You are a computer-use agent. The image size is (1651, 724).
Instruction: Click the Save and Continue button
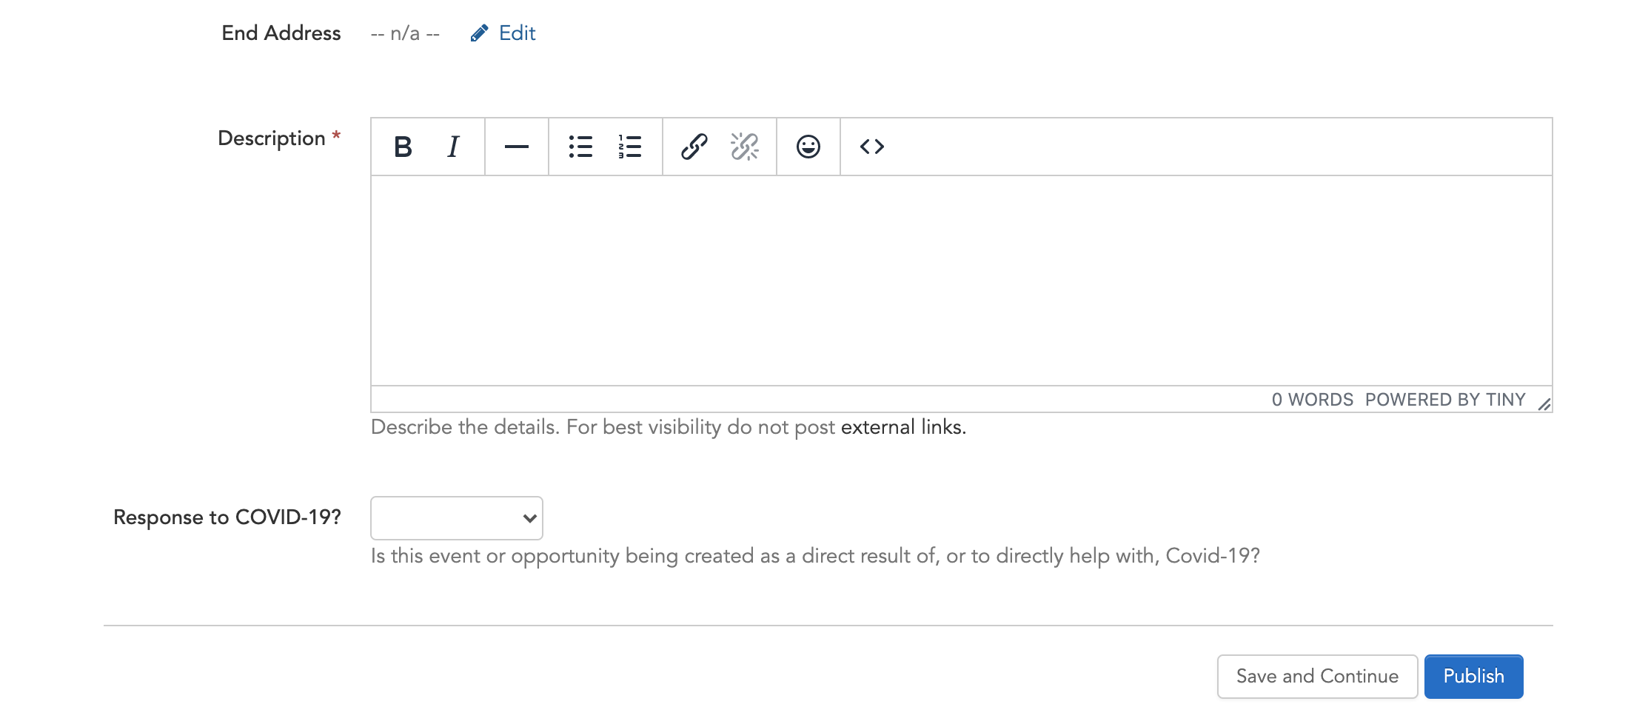coord(1317,677)
